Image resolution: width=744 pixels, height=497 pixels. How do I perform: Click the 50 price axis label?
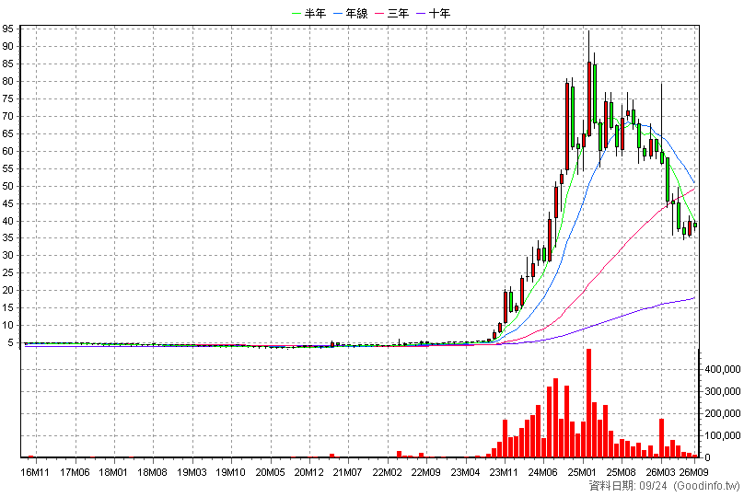8,186
